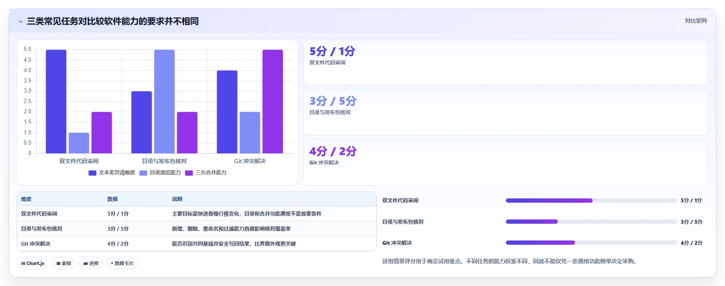The image size is (725, 286).
Task: Click the 数据卡片 tag chip
Action: [x=122, y=263]
